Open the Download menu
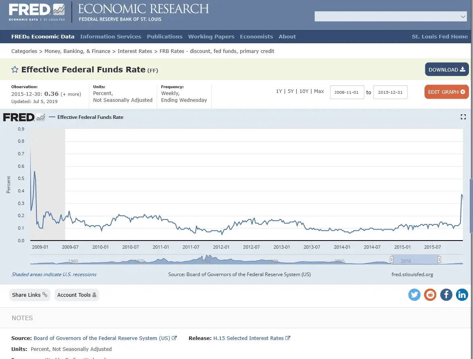The height and width of the screenshot is (359, 473). pyautogui.click(x=447, y=70)
